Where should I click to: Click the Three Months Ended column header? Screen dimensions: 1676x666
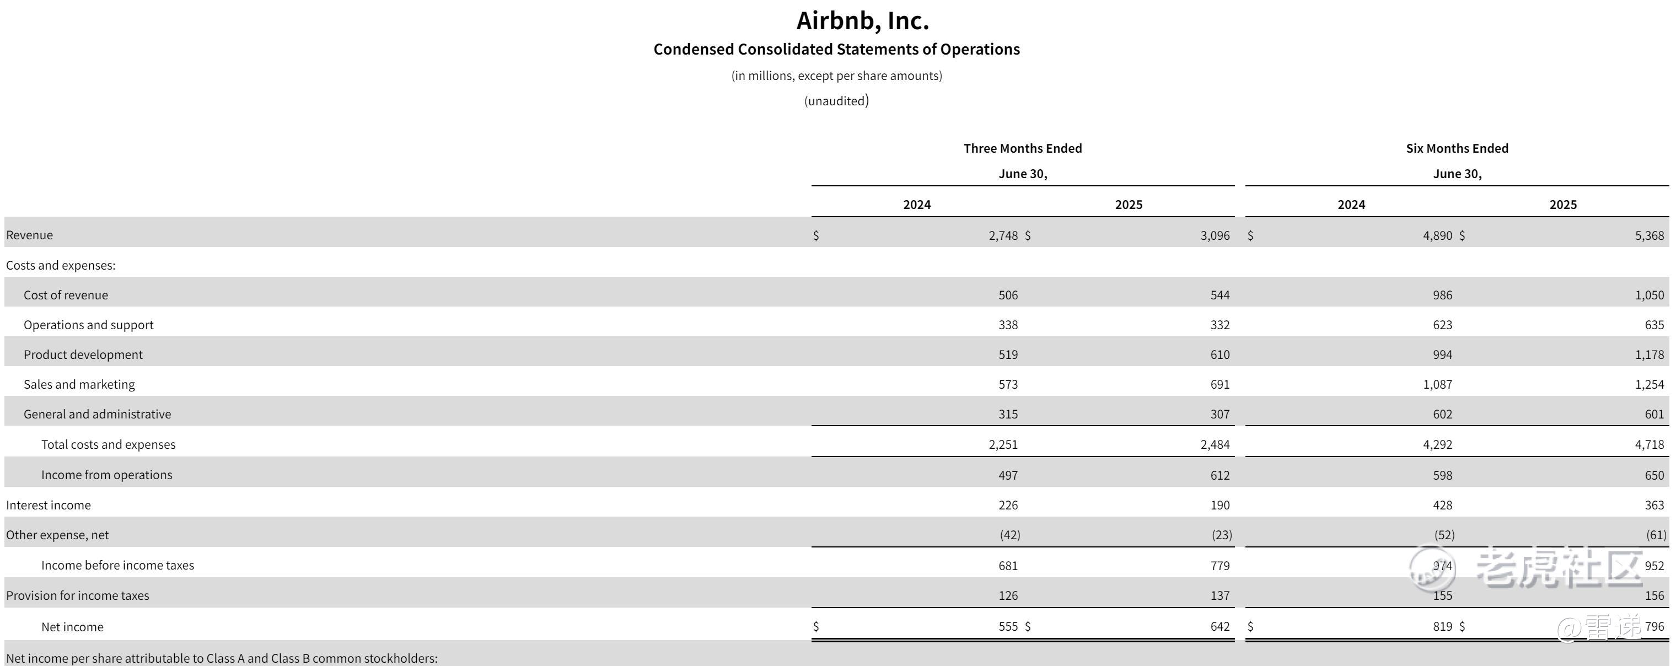1022,148
